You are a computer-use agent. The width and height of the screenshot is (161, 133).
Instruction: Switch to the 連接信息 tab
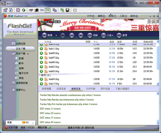tap(76, 89)
